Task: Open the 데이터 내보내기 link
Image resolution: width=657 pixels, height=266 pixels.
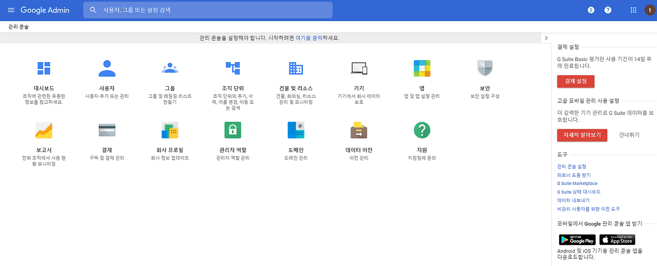Action: [573, 200]
